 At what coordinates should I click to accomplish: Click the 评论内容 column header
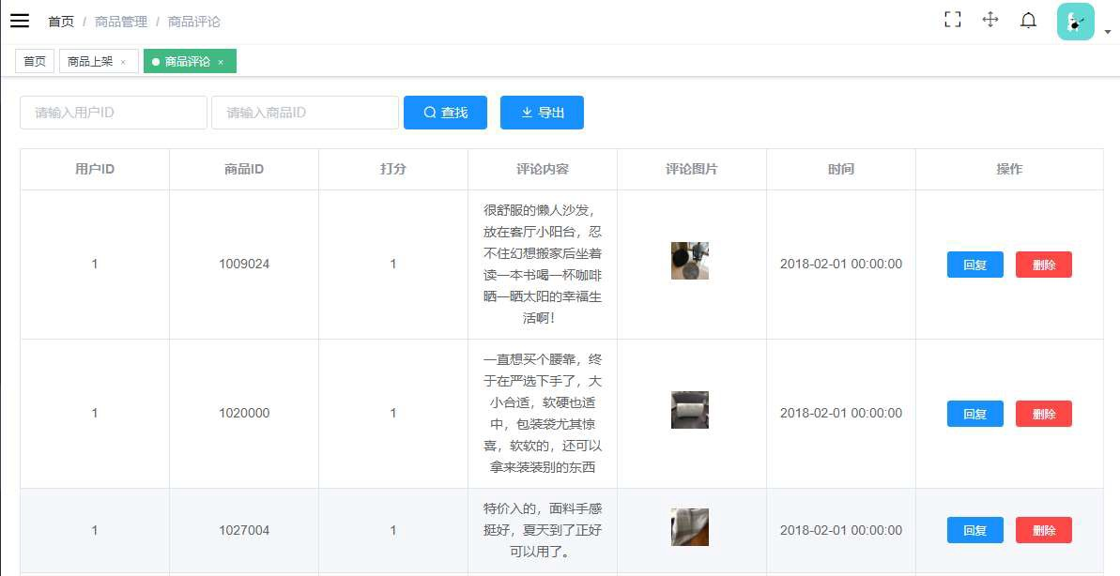tap(543, 169)
